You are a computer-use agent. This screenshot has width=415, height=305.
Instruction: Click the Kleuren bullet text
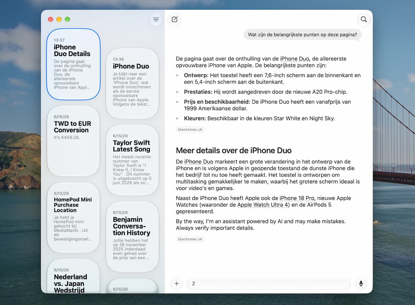pyautogui.click(x=259, y=118)
